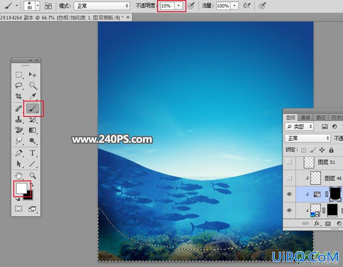Close the document tab 20104264 副本
The height and width of the screenshot is (267, 343).
(x=128, y=17)
